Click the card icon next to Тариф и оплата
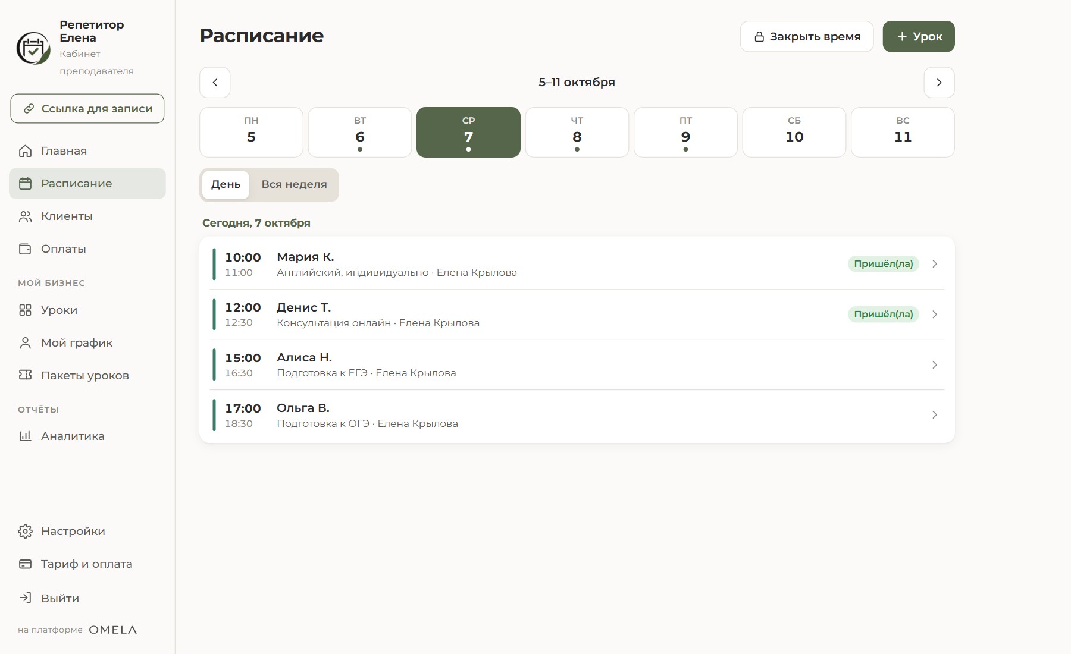 click(x=25, y=564)
